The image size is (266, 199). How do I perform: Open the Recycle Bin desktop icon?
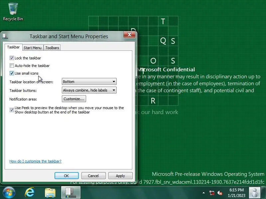(13, 12)
